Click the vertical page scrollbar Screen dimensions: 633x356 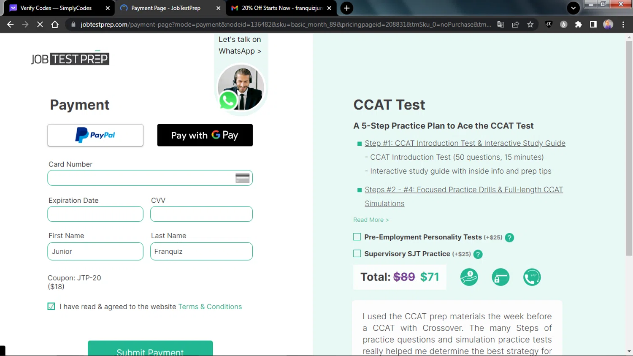[x=629, y=148]
